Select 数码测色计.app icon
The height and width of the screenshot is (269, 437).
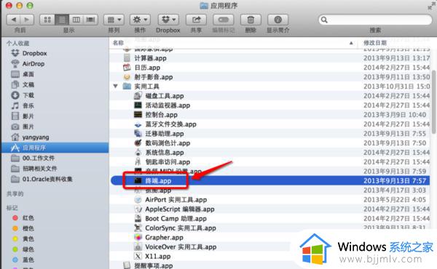pos(138,143)
